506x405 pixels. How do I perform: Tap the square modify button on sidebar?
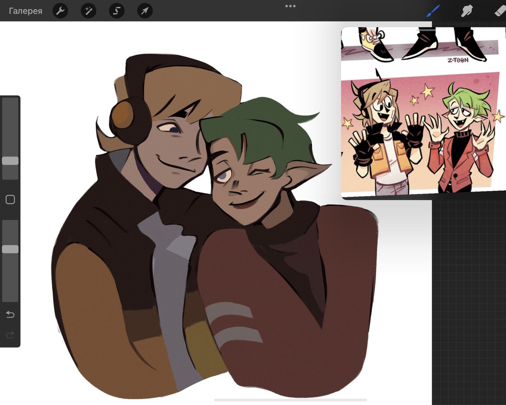tap(10, 200)
